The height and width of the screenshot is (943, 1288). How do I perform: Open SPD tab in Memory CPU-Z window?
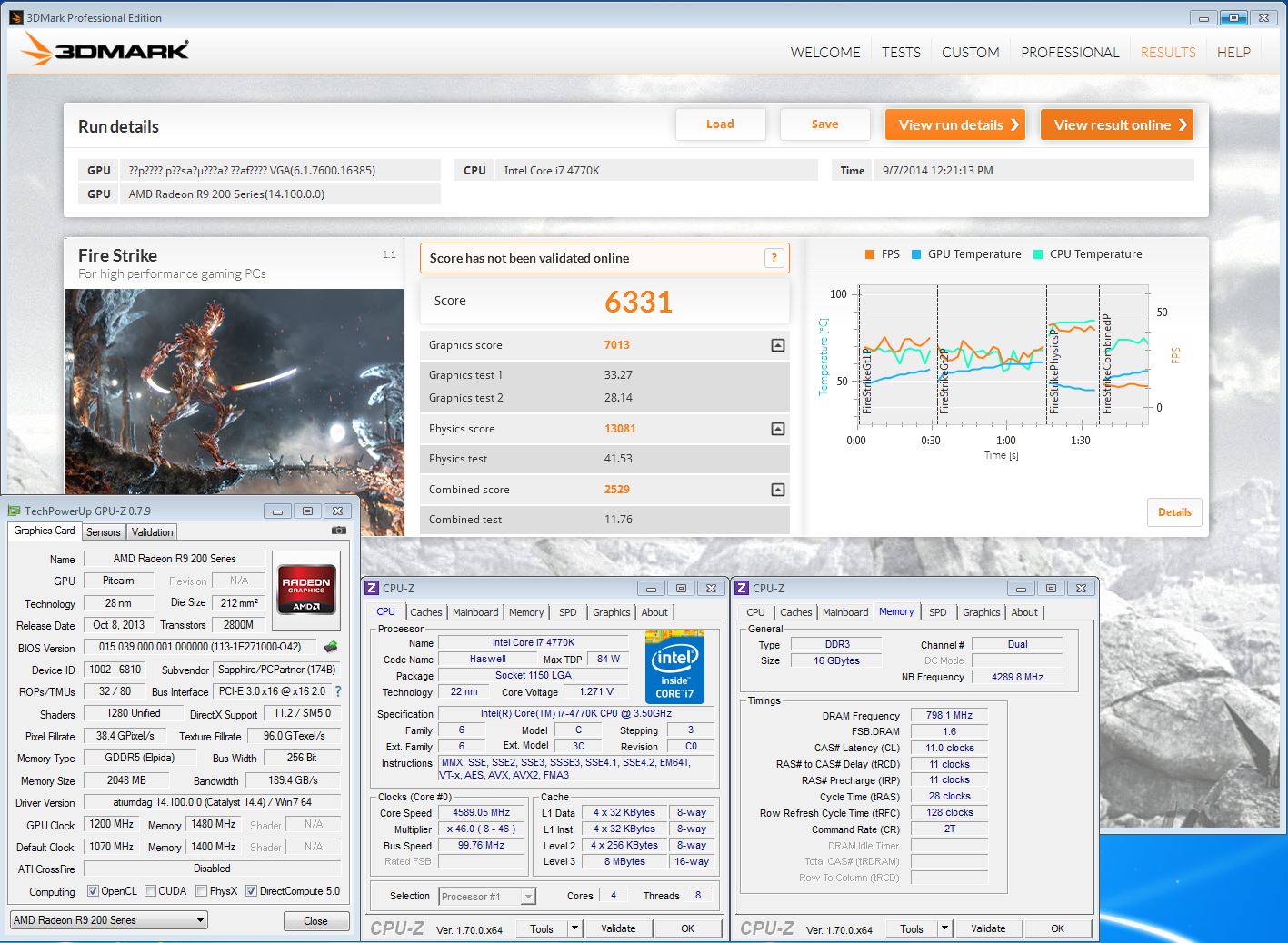pos(938,612)
